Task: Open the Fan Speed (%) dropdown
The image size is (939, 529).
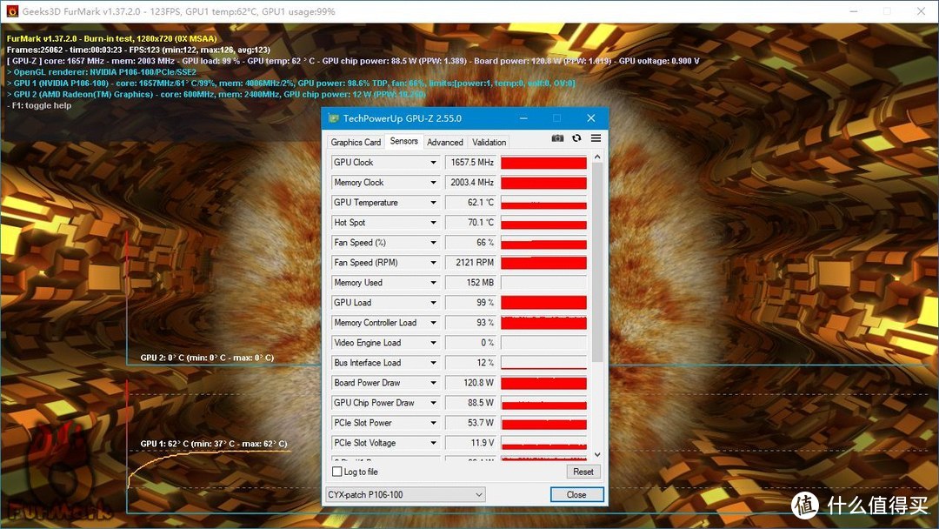Action: click(x=434, y=243)
